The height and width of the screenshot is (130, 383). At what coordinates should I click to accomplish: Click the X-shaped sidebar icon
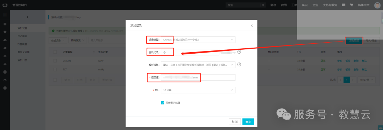pyautogui.click(x=5, y=56)
